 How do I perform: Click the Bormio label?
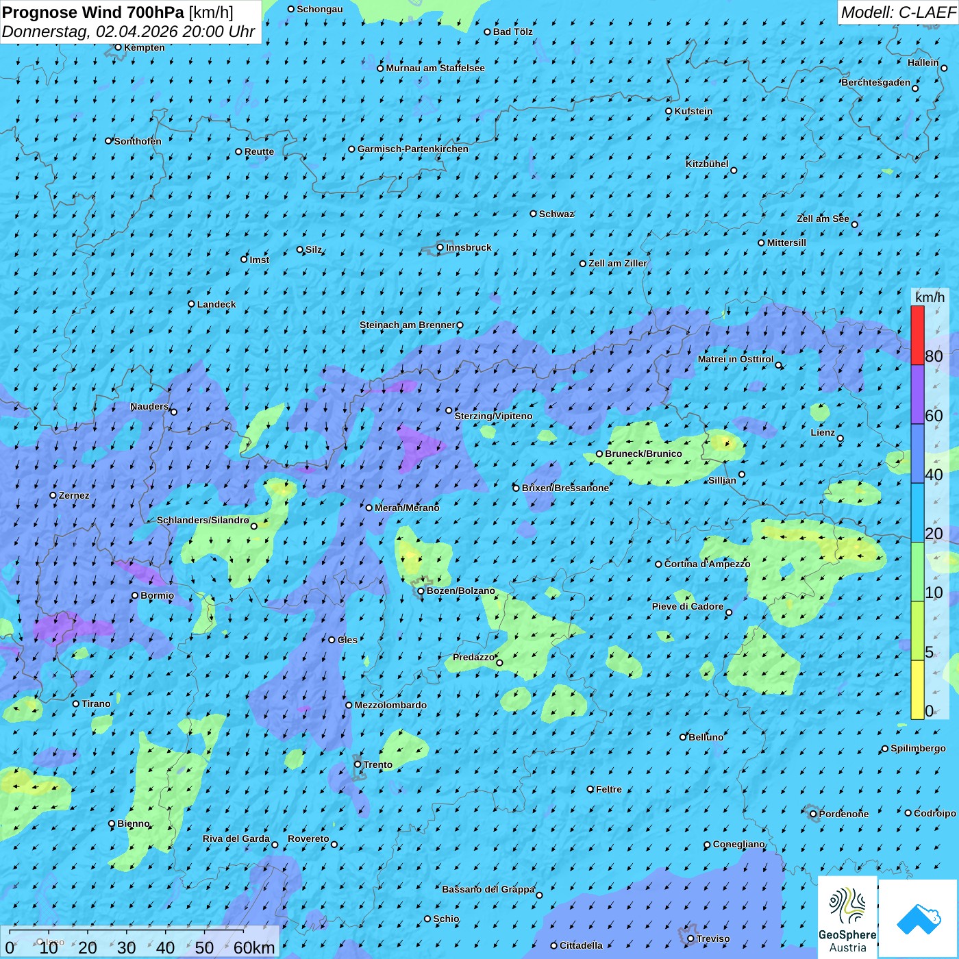158,595
